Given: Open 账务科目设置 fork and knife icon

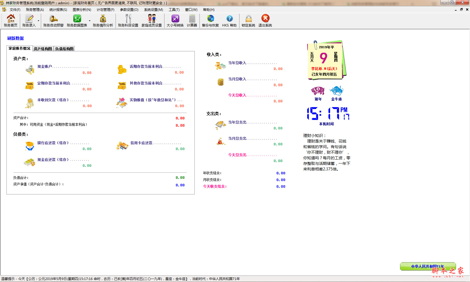Looking at the screenshot, I should [x=128, y=21].
